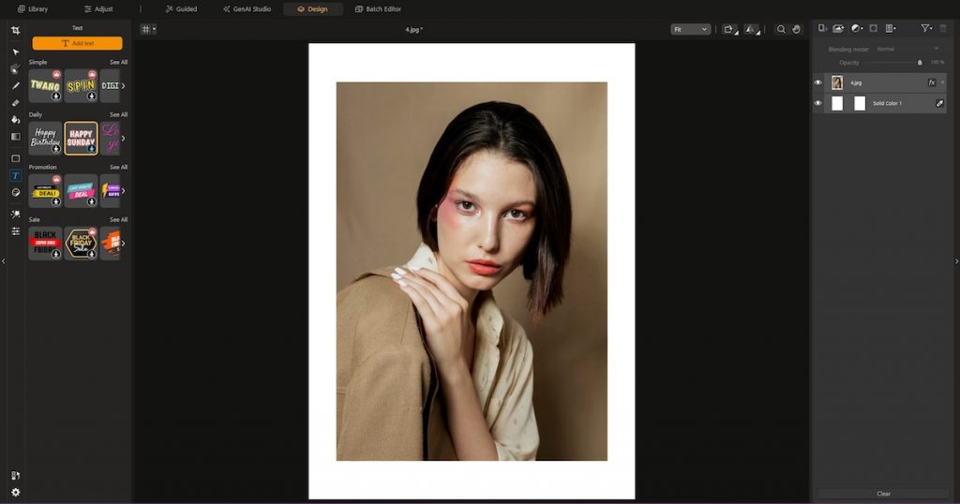The height and width of the screenshot is (504, 960).
Task: Select the Paint Bucket fill tool
Action: click(x=15, y=120)
